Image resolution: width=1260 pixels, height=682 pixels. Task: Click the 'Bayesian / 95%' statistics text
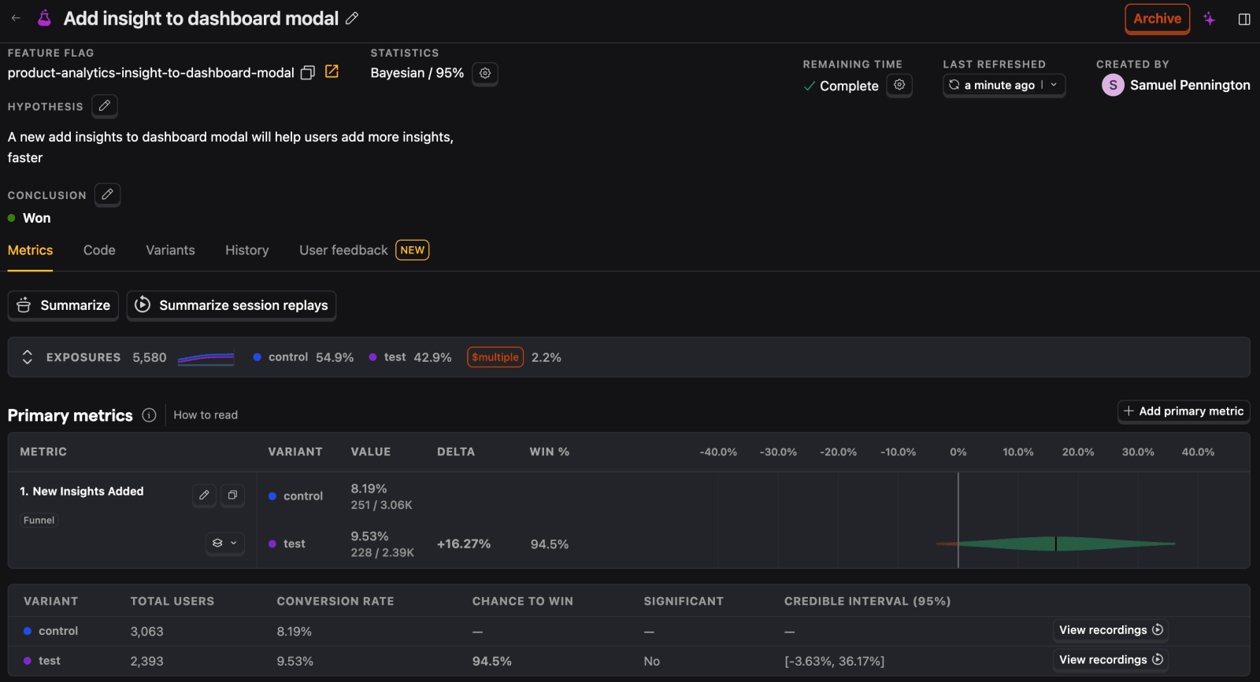click(417, 73)
